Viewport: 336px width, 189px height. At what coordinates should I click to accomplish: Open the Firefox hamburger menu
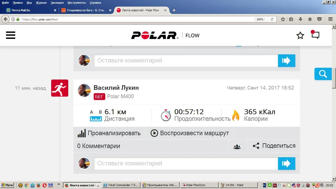330,19
